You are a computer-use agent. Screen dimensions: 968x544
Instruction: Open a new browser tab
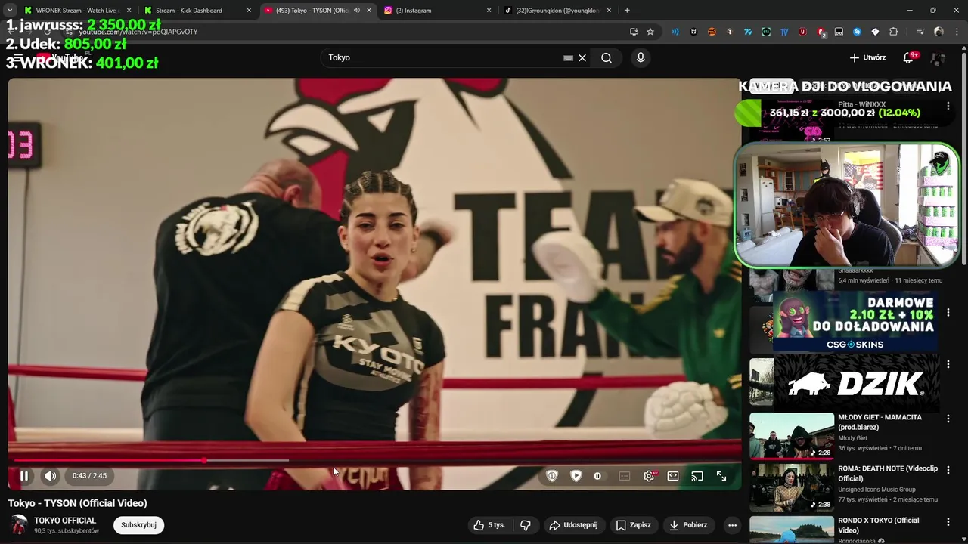[x=627, y=11]
